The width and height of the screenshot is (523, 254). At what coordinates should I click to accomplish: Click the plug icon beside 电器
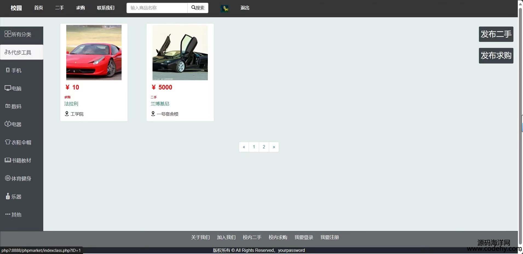point(8,124)
